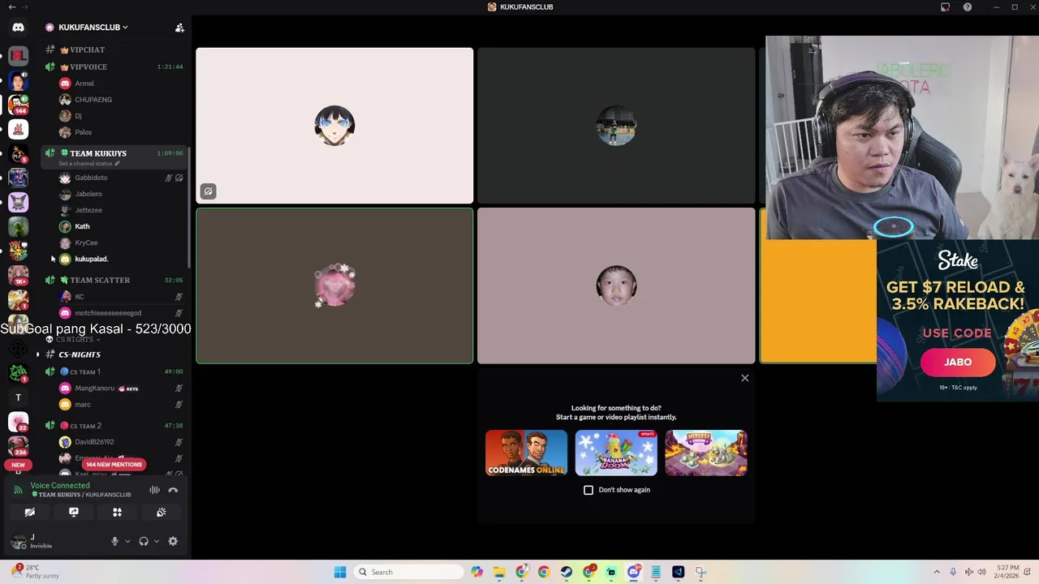Viewport: 1039px width, 584px height.
Task: Share your screen from the voice panel
Action: (x=74, y=513)
